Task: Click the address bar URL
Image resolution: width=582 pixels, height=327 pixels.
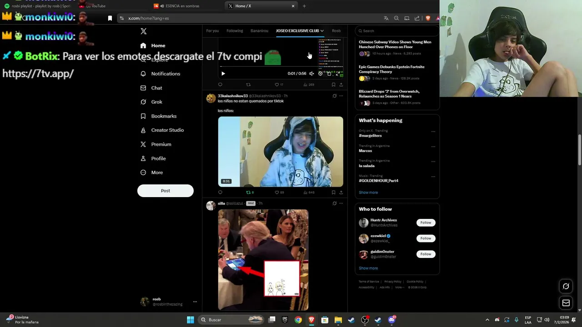Action: pos(148,18)
